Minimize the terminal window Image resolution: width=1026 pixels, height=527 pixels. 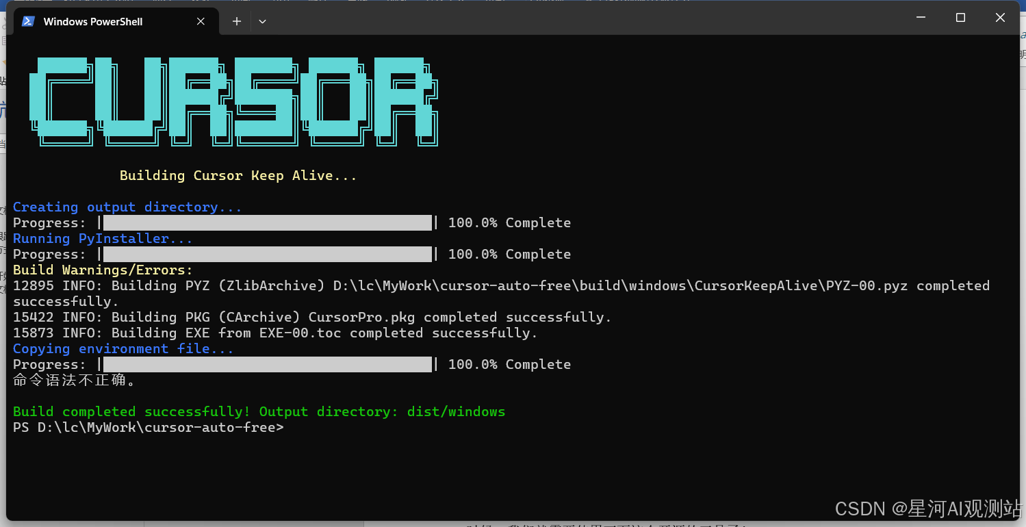coord(921,18)
